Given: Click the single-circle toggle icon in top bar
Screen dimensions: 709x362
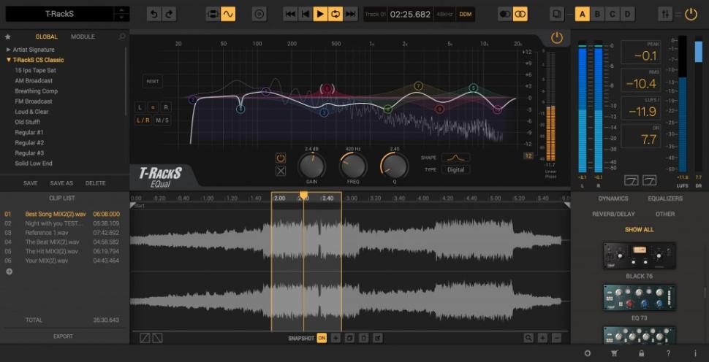Looking at the screenshot, I should pyautogui.click(x=505, y=14).
